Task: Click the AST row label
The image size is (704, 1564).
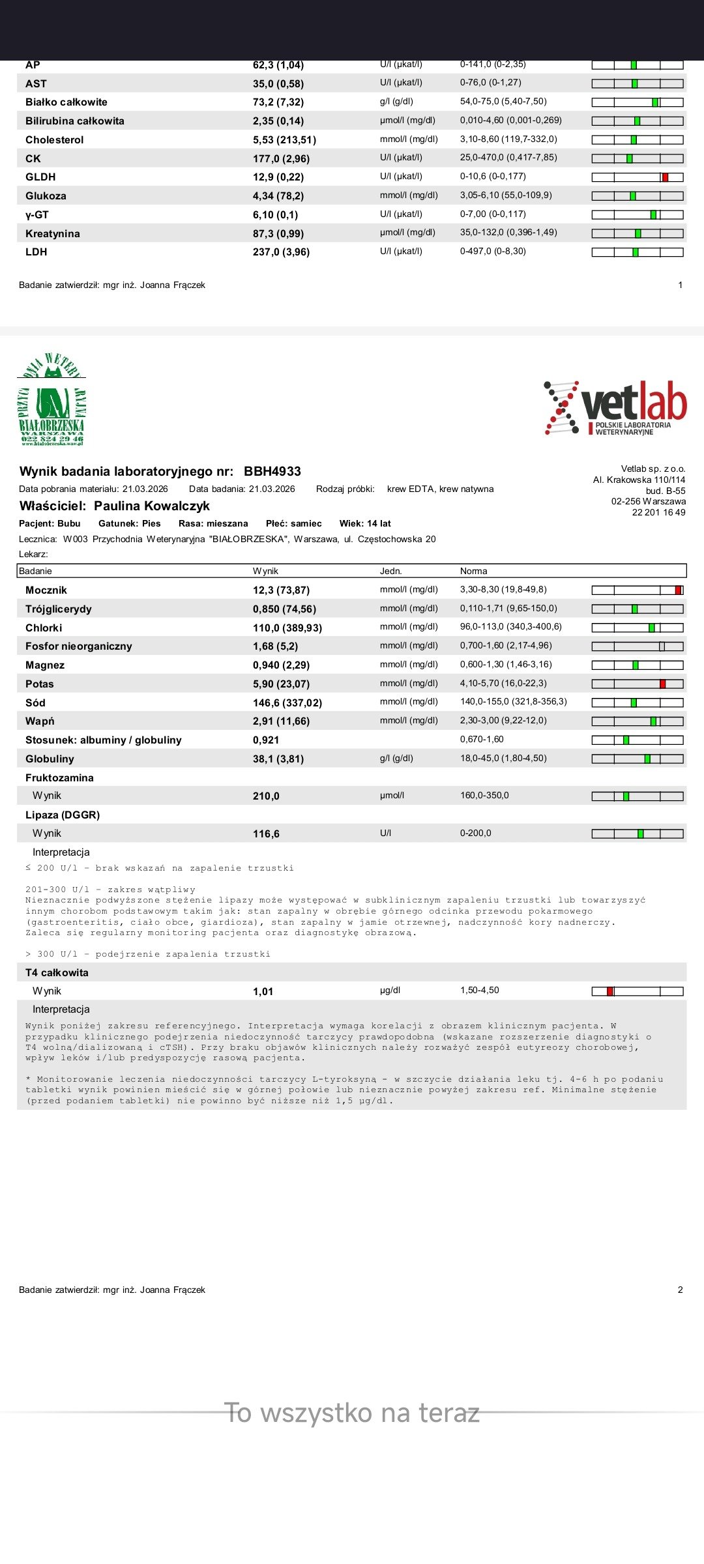Action: point(36,83)
